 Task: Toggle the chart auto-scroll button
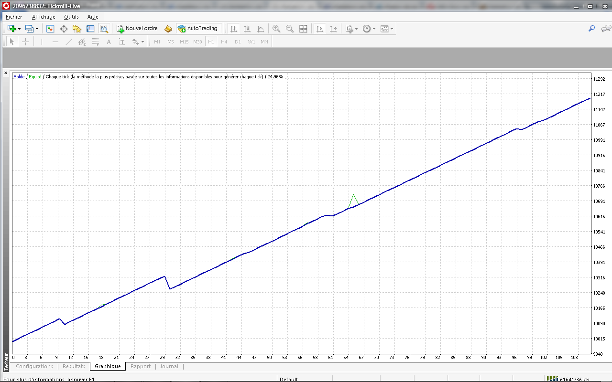pyautogui.click(x=320, y=29)
